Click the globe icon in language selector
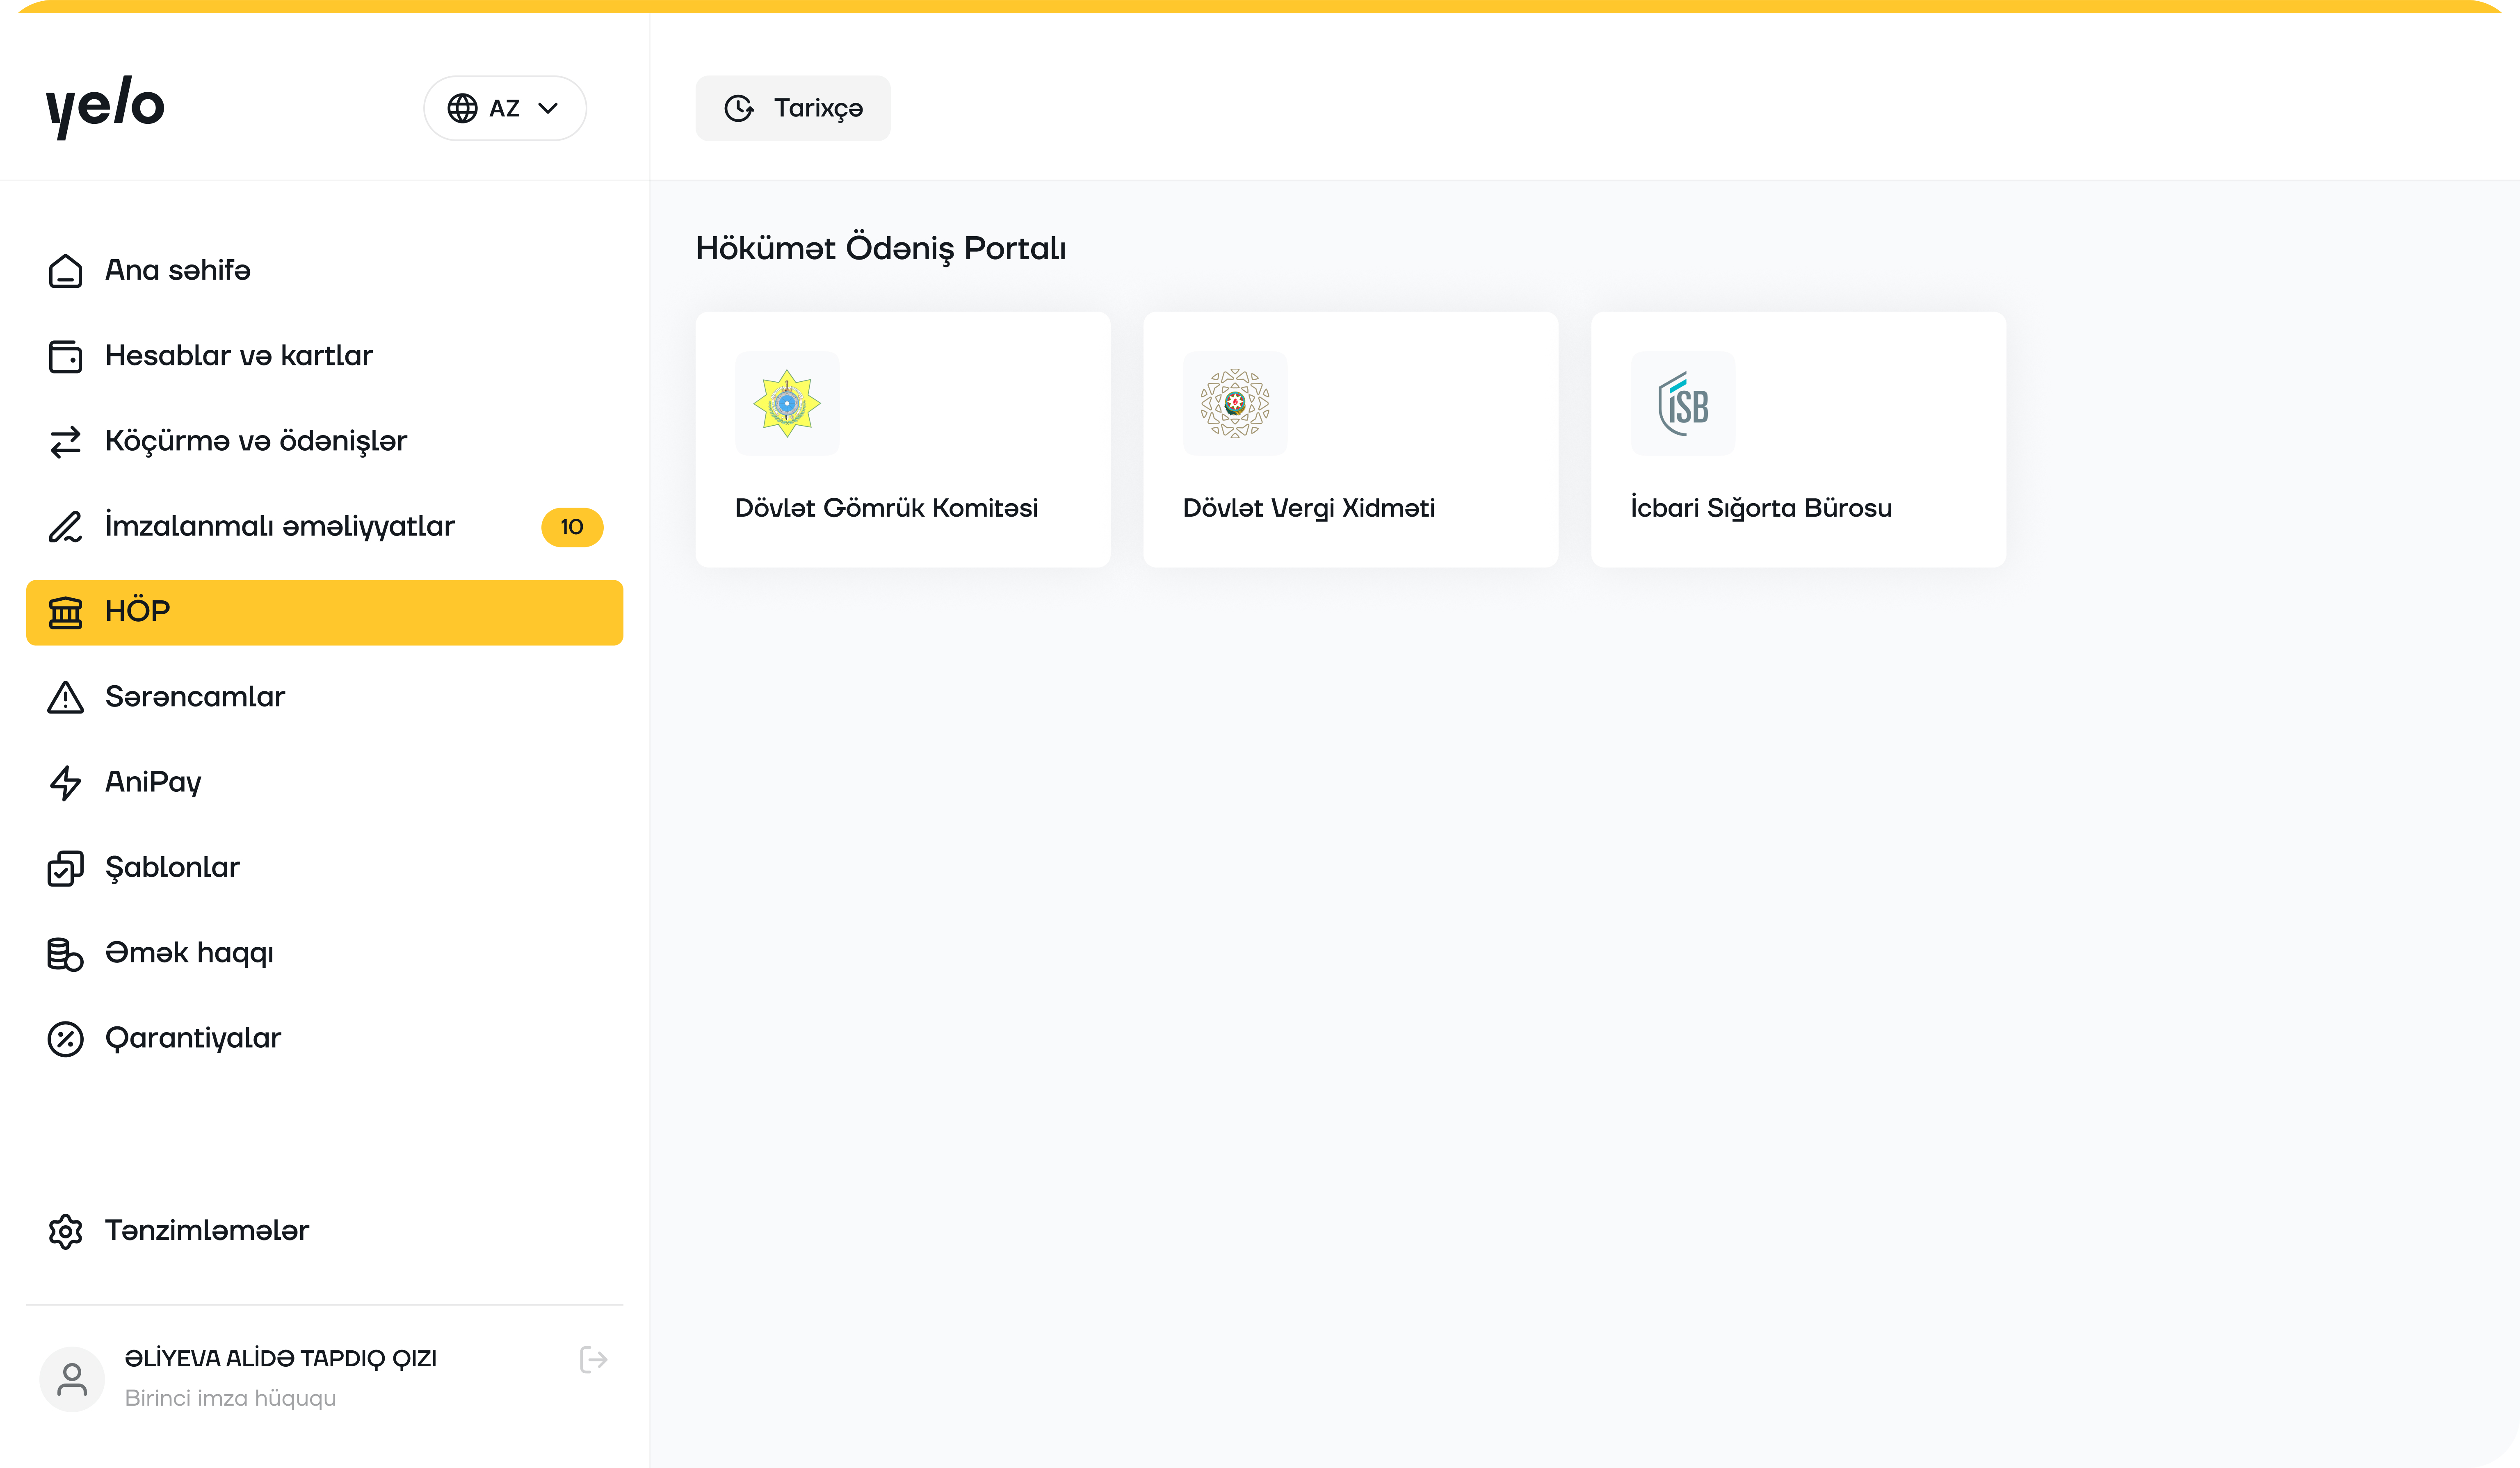 [462, 108]
